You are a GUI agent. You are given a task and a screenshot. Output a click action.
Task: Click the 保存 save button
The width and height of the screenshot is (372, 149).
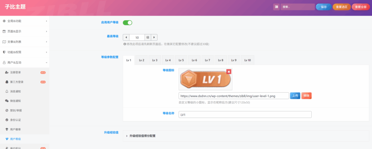324,7
